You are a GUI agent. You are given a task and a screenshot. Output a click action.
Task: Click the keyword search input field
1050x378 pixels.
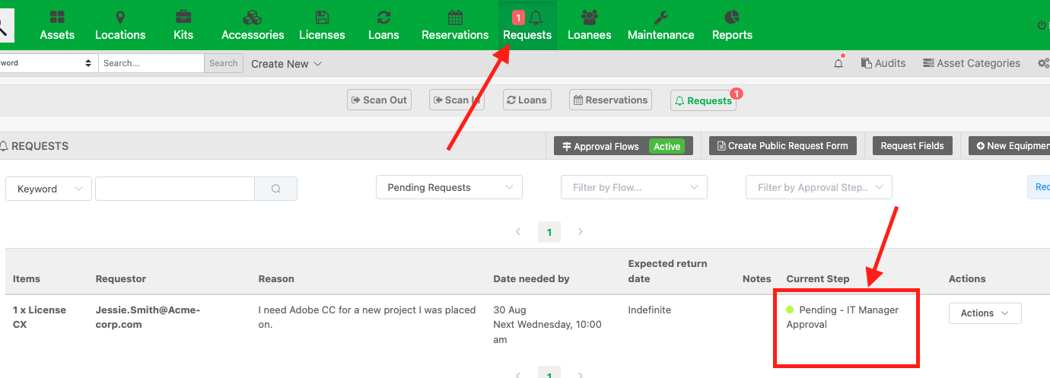[174, 189]
